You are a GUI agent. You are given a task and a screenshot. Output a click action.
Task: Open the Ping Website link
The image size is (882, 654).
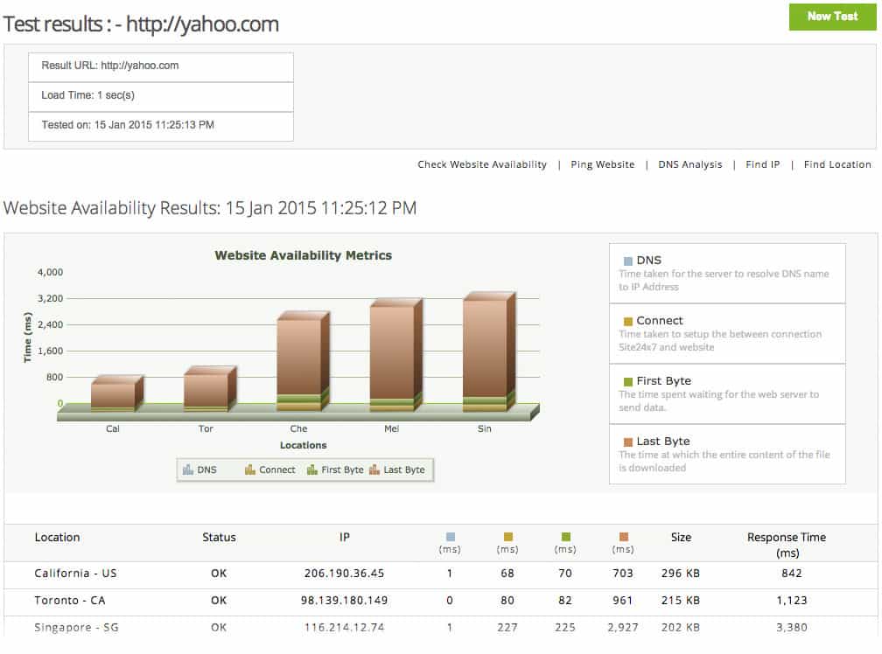coord(602,164)
